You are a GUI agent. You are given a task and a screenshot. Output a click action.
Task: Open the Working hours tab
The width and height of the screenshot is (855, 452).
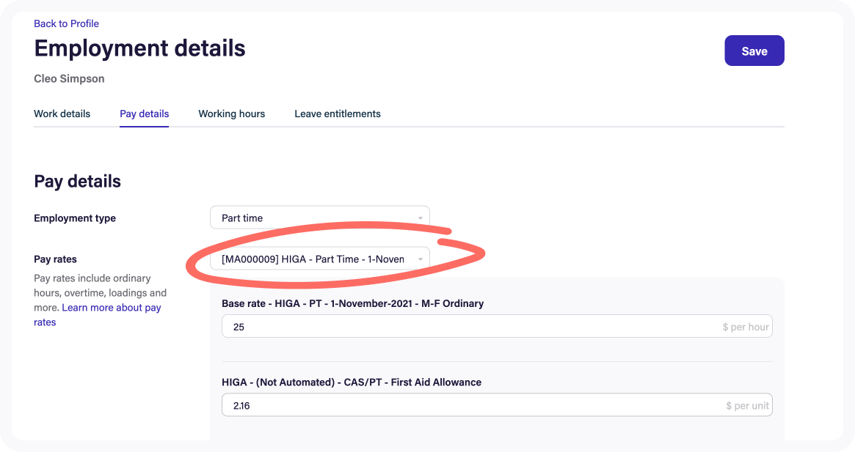[231, 114]
